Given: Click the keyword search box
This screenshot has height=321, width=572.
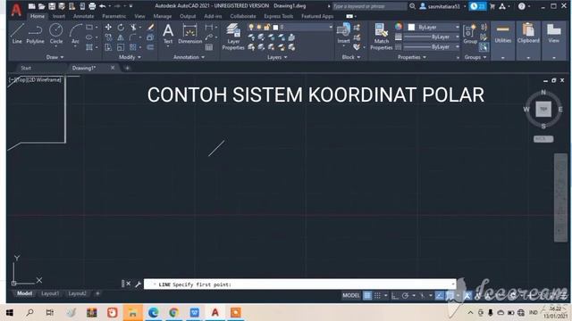Looking at the screenshot, I should (369, 6).
